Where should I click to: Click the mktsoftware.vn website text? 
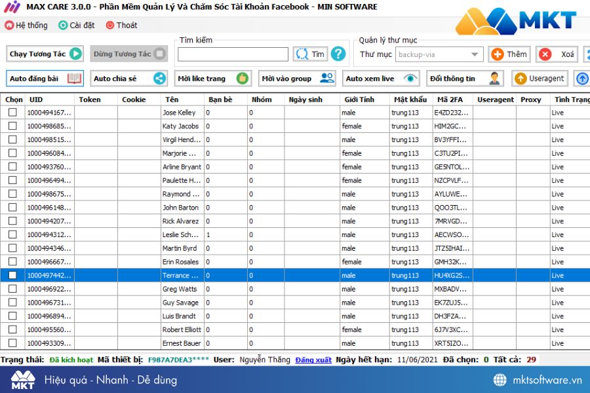tap(547, 380)
